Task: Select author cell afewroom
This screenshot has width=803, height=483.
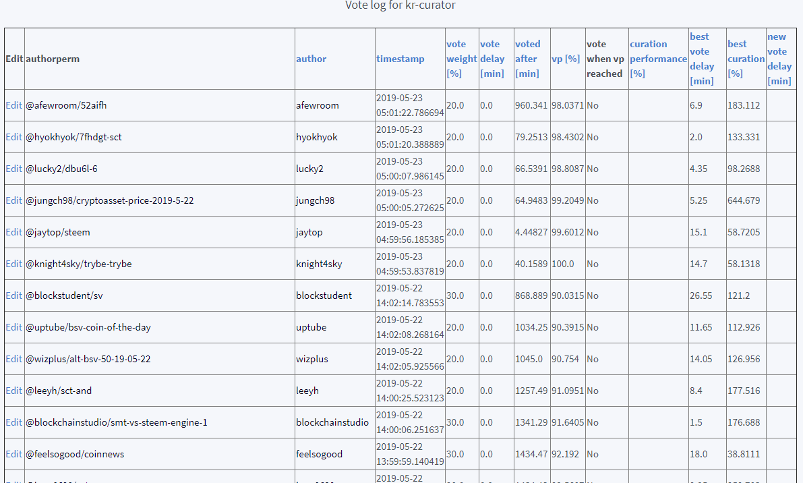Action: (318, 105)
